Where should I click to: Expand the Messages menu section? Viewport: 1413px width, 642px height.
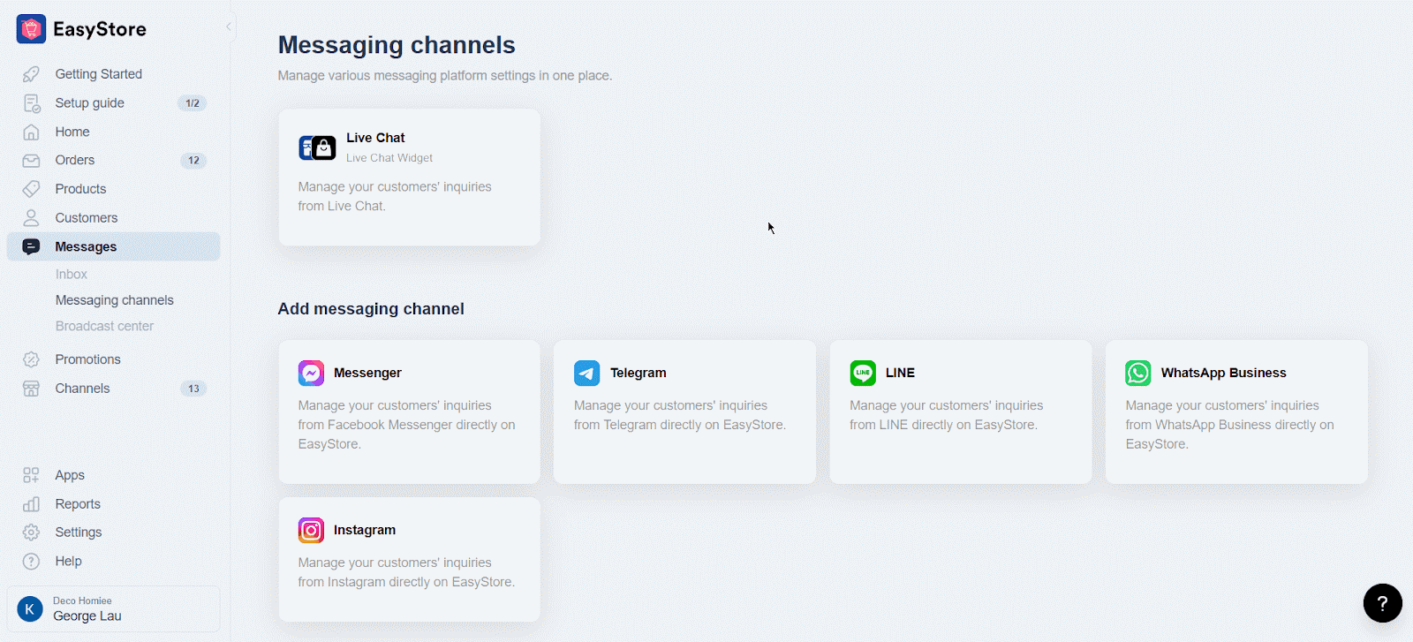click(x=86, y=247)
